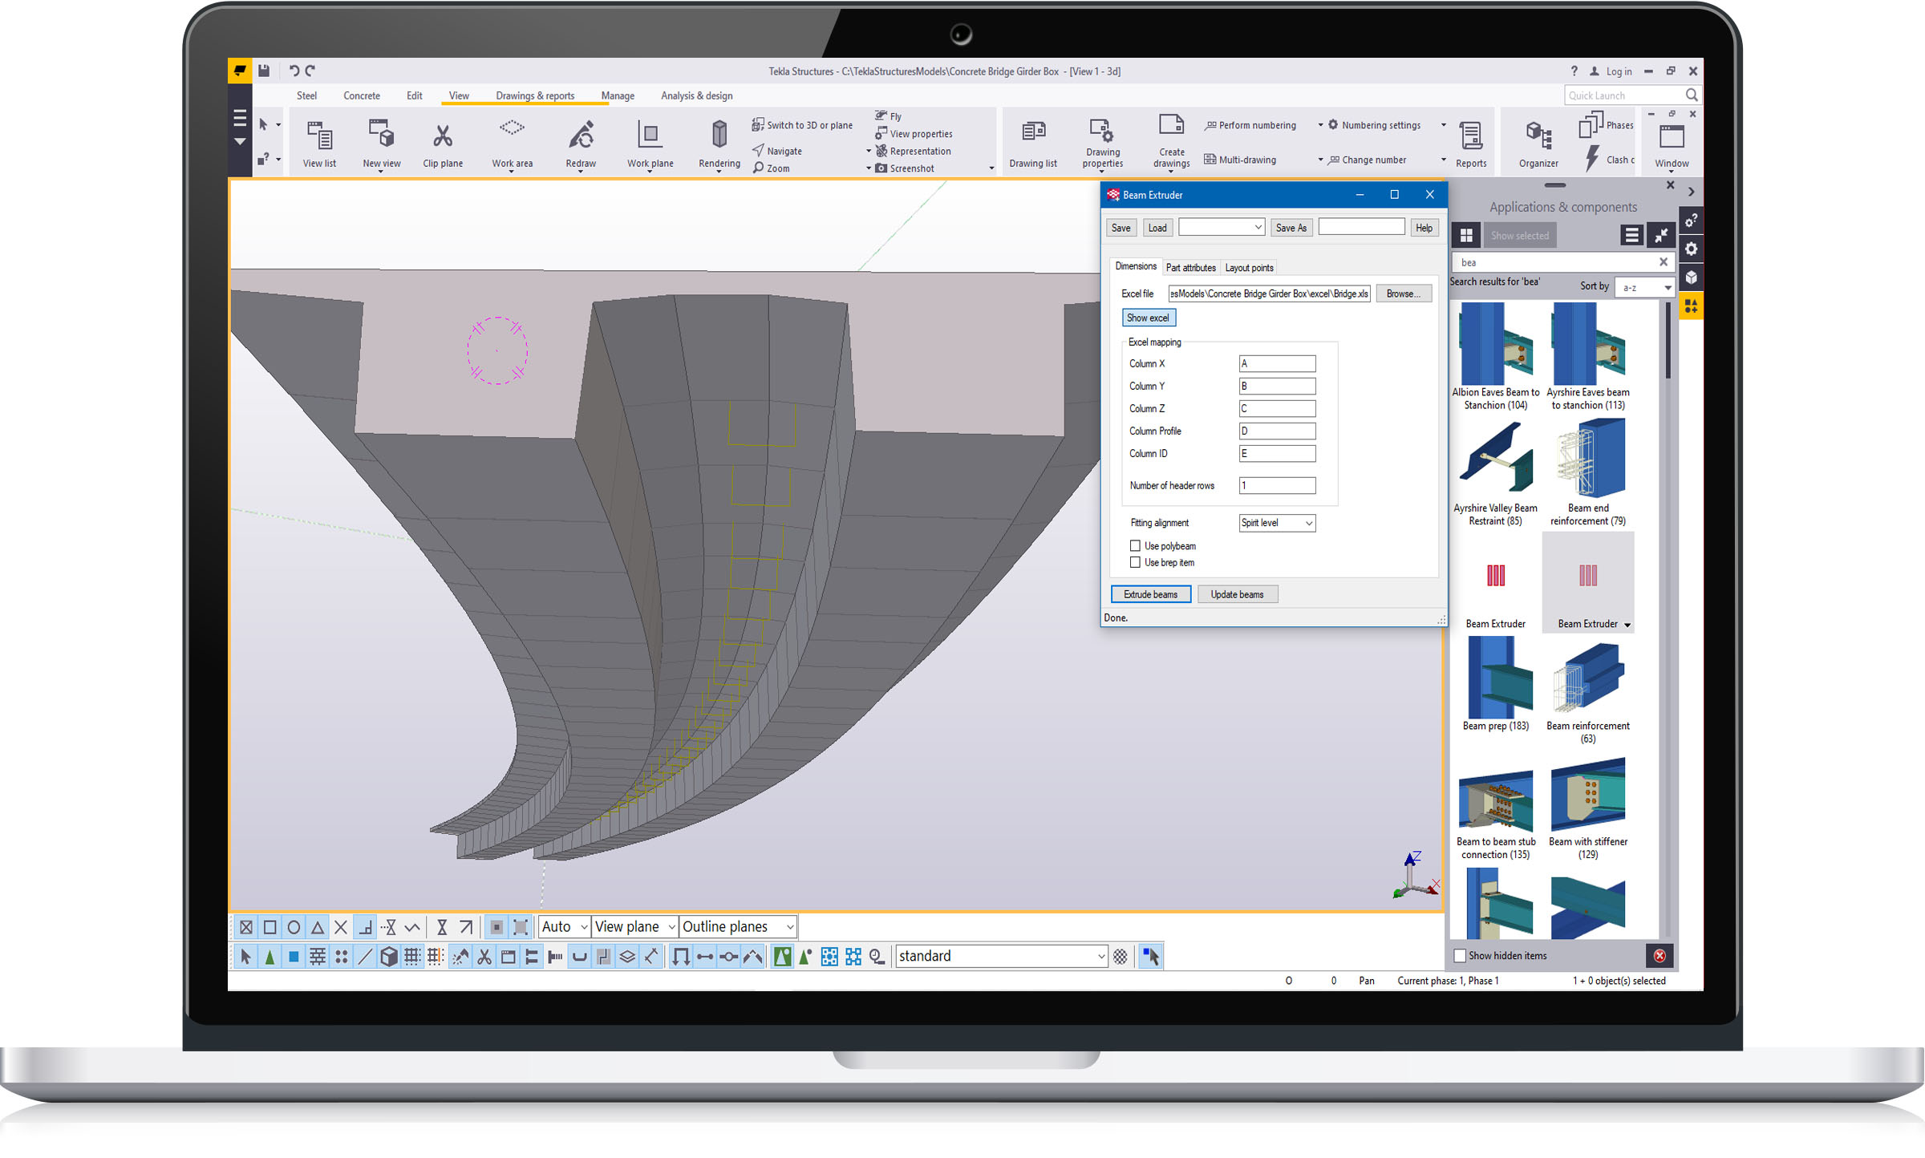Switch catalog to list view

1631,235
